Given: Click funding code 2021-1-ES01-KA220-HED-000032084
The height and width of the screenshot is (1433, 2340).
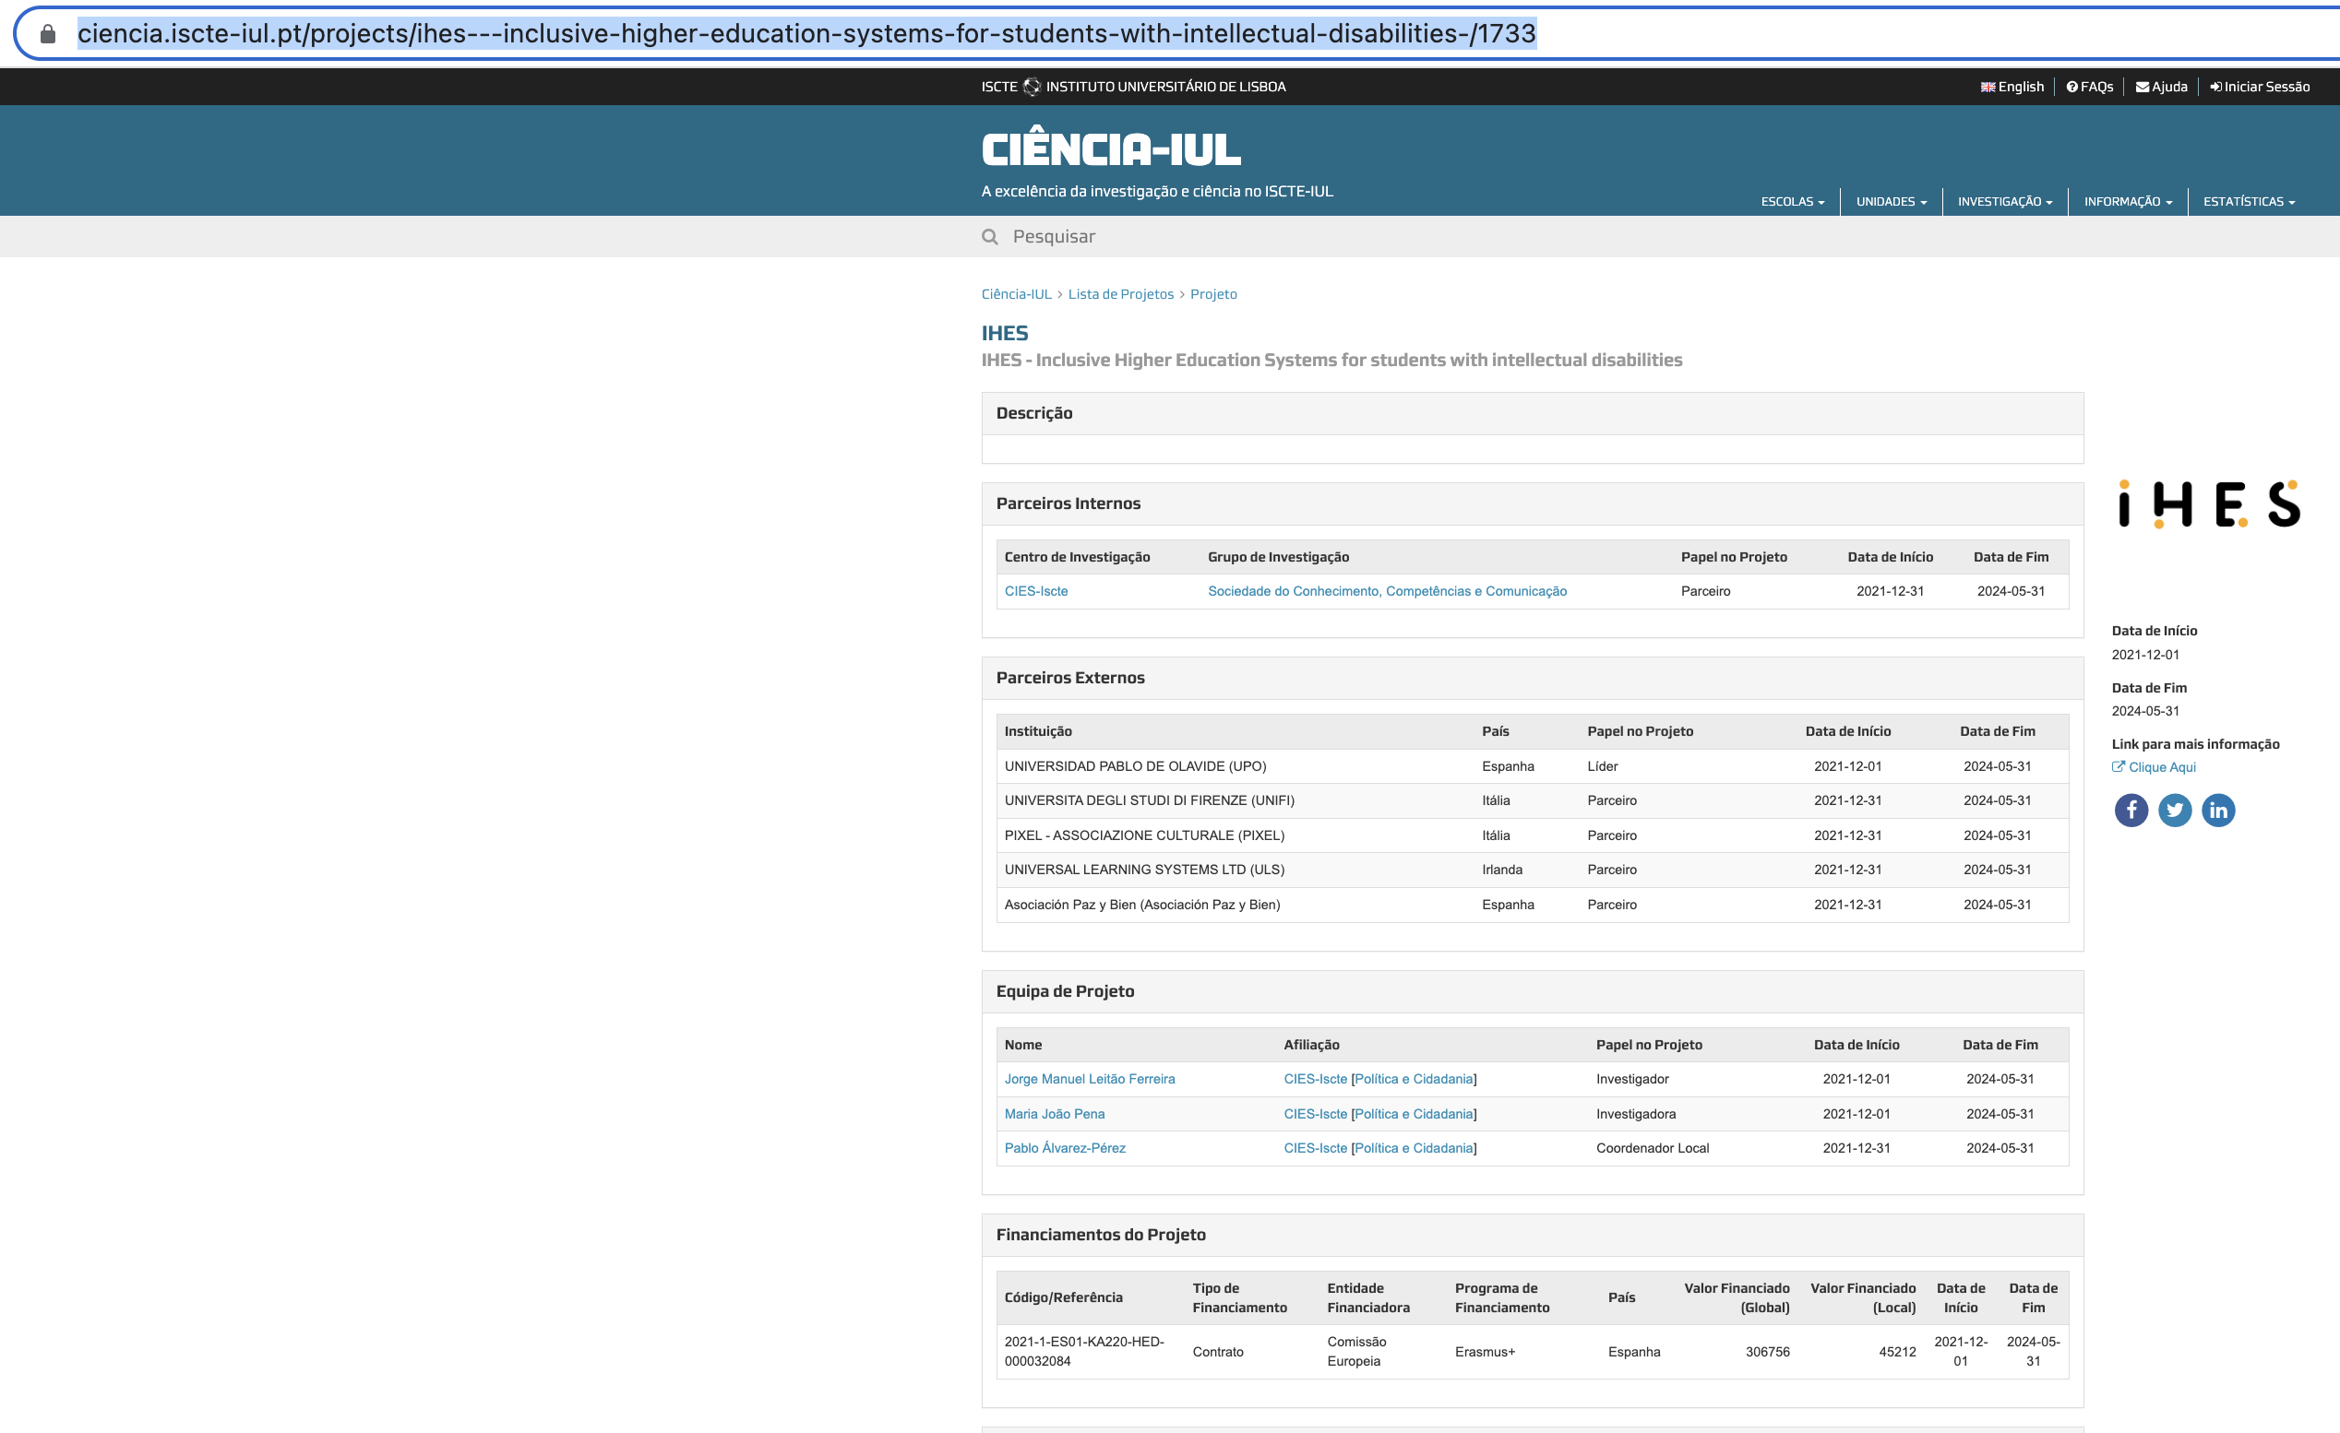Looking at the screenshot, I should [1083, 1351].
